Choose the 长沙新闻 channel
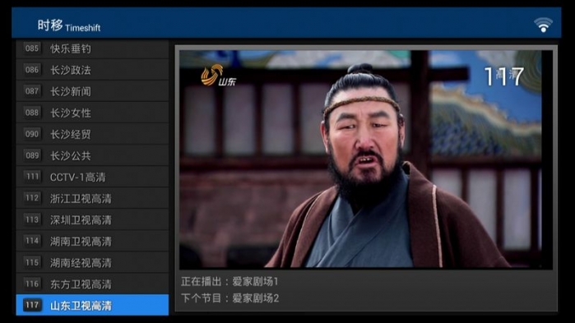 coord(92,91)
